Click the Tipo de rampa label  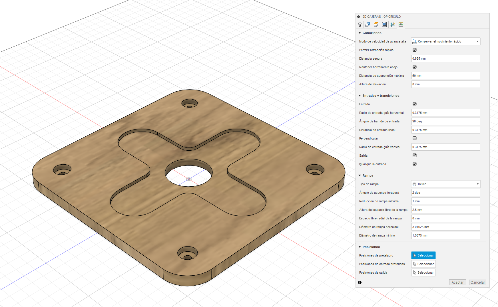point(369,184)
